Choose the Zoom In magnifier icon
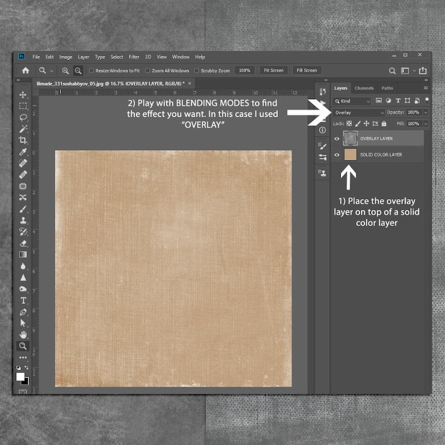The image size is (445, 445). [x=66, y=71]
